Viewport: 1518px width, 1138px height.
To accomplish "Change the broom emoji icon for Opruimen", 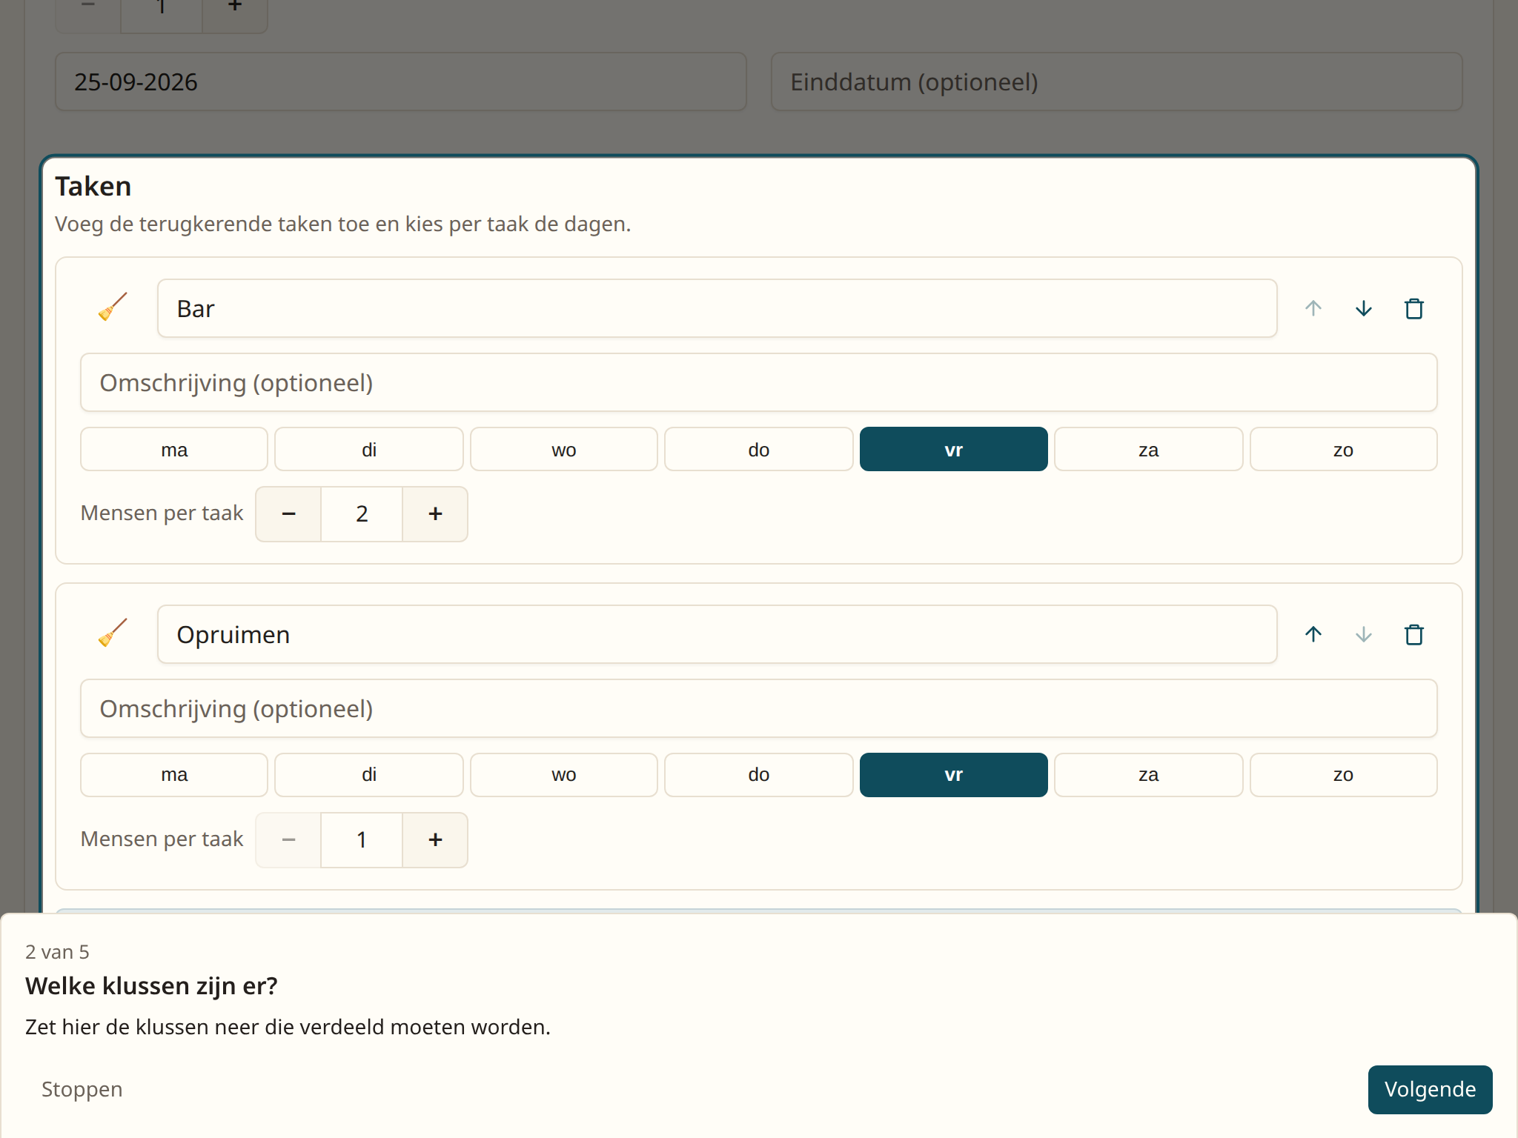I will click(113, 634).
